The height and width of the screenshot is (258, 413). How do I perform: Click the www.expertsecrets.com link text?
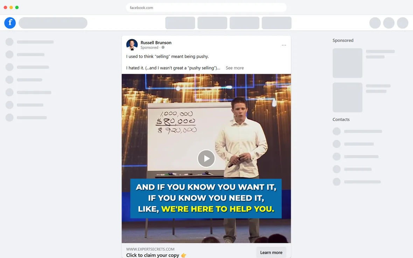coord(150,249)
